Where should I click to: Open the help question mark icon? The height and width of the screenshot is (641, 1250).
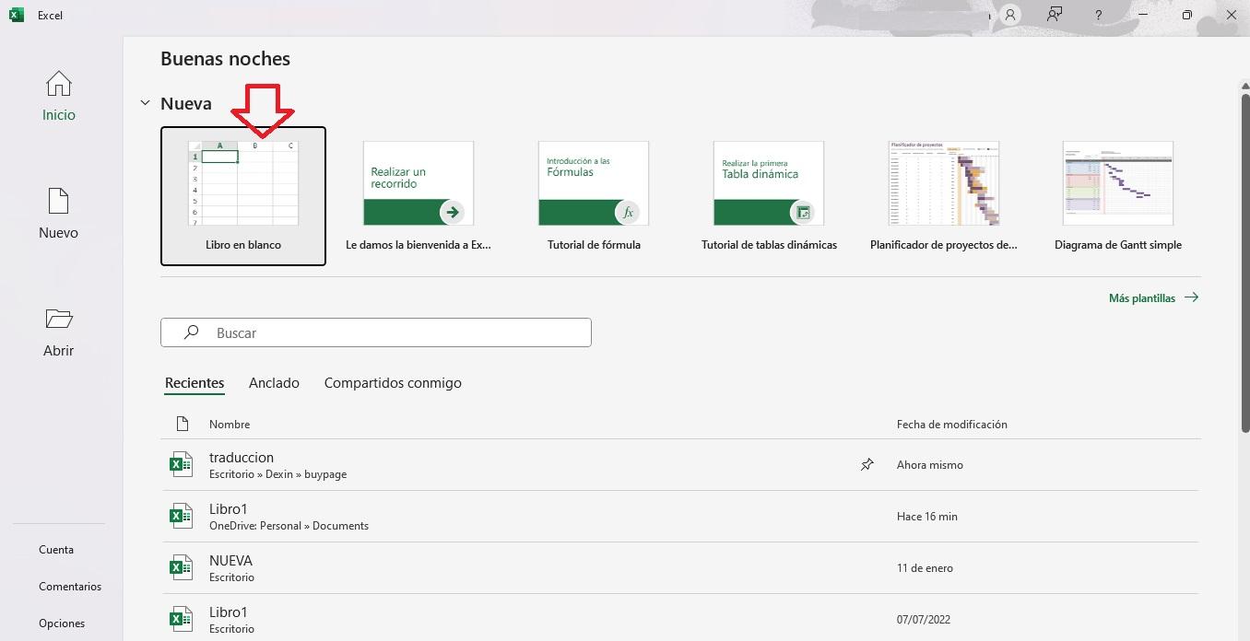[1098, 15]
